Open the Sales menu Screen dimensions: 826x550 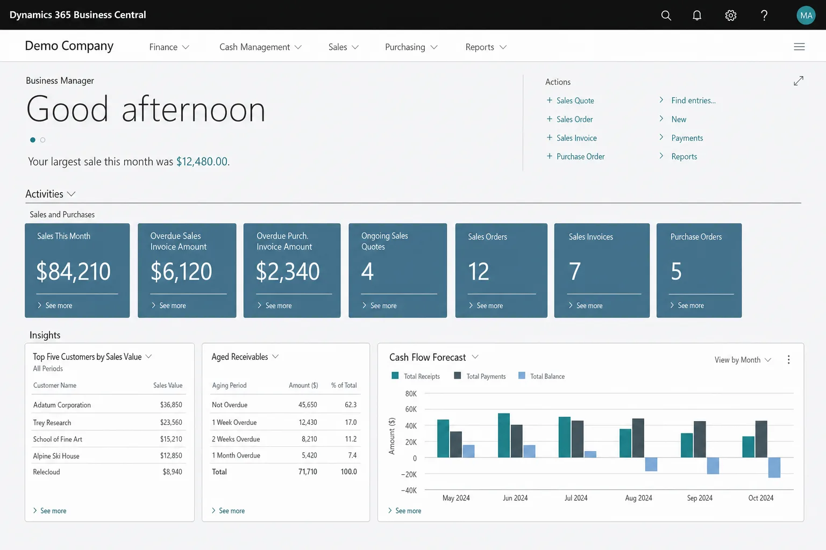[344, 47]
